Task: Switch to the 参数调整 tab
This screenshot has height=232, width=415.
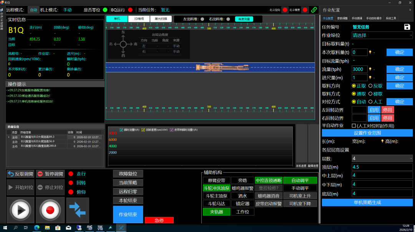Action: tap(342, 18)
